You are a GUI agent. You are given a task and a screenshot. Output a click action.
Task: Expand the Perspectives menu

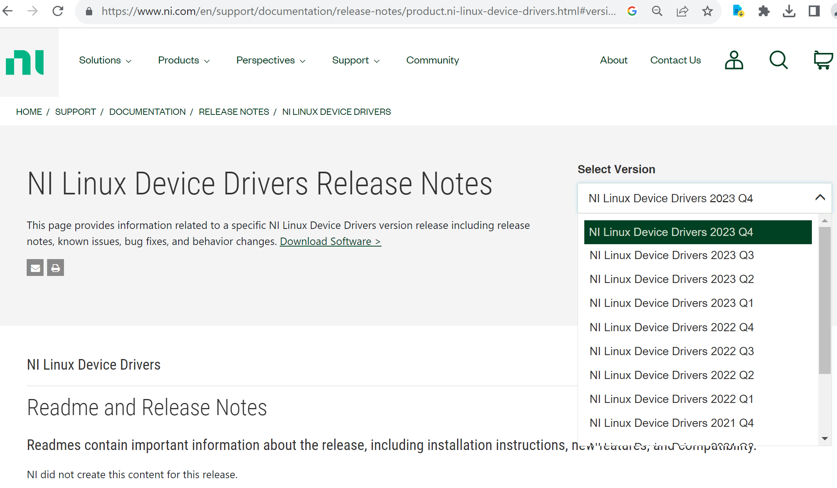pyautogui.click(x=271, y=60)
